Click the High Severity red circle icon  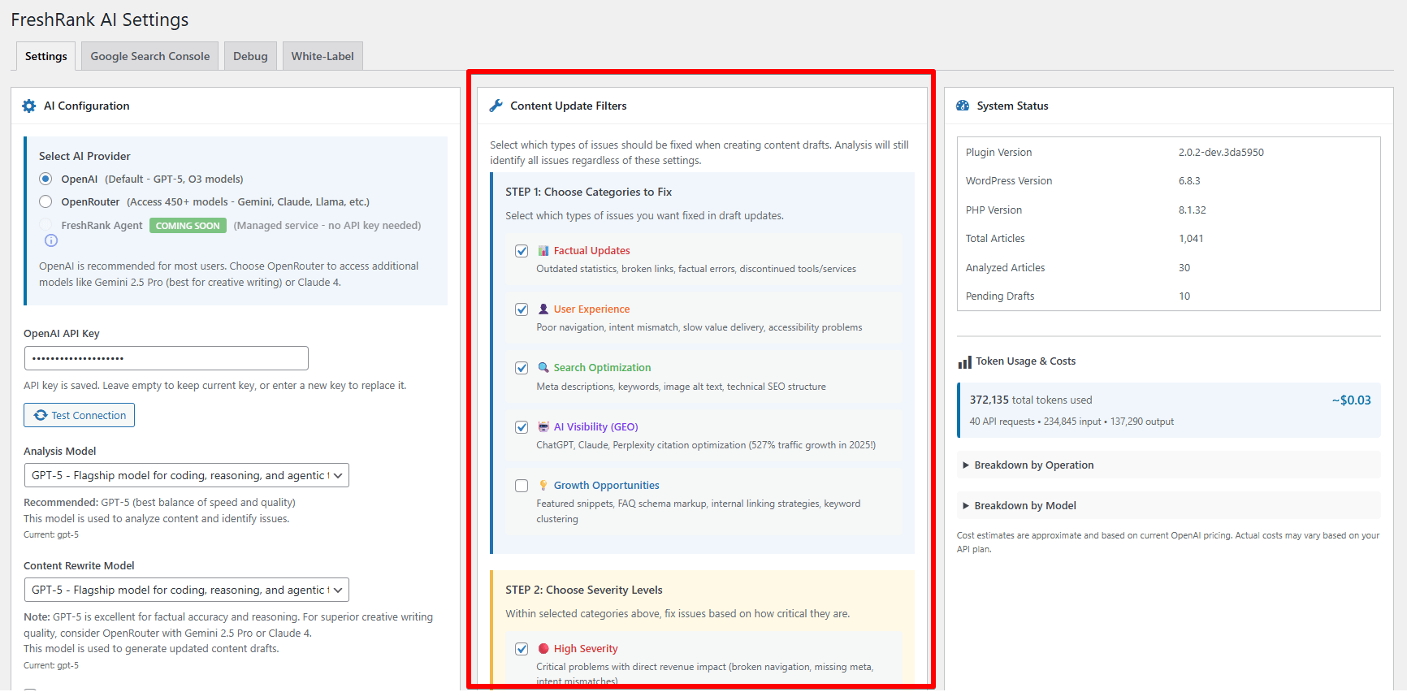(543, 649)
